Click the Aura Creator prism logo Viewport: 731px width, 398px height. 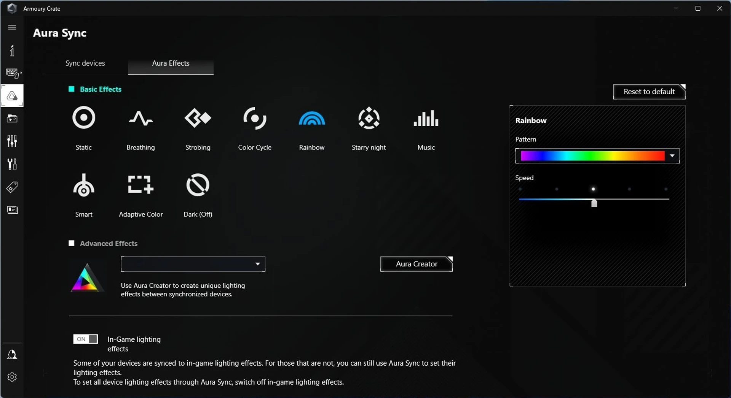pyautogui.click(x=87, y=277)
